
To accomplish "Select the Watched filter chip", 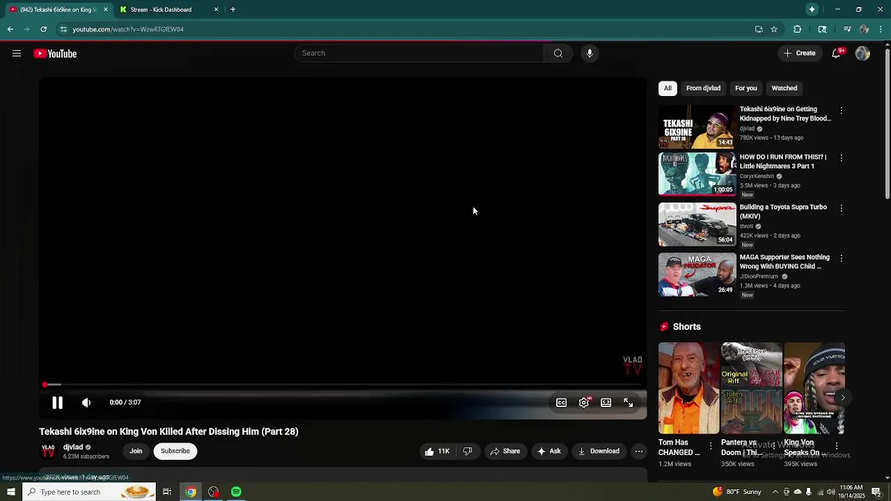I will [784, 88].
